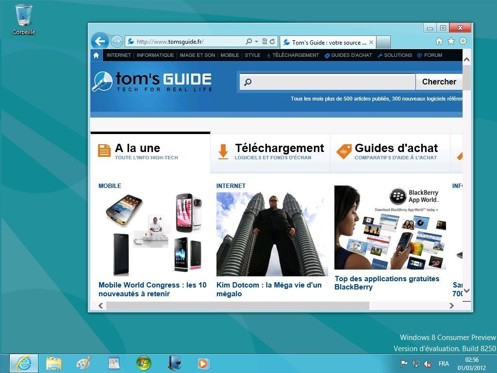Viewport: 497px width, 373px height.
Task: Click the FRA language indicator
Action: 444,363
